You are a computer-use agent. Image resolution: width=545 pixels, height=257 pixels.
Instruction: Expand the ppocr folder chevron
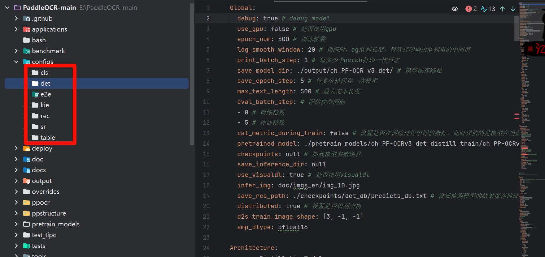click(16, 203)
